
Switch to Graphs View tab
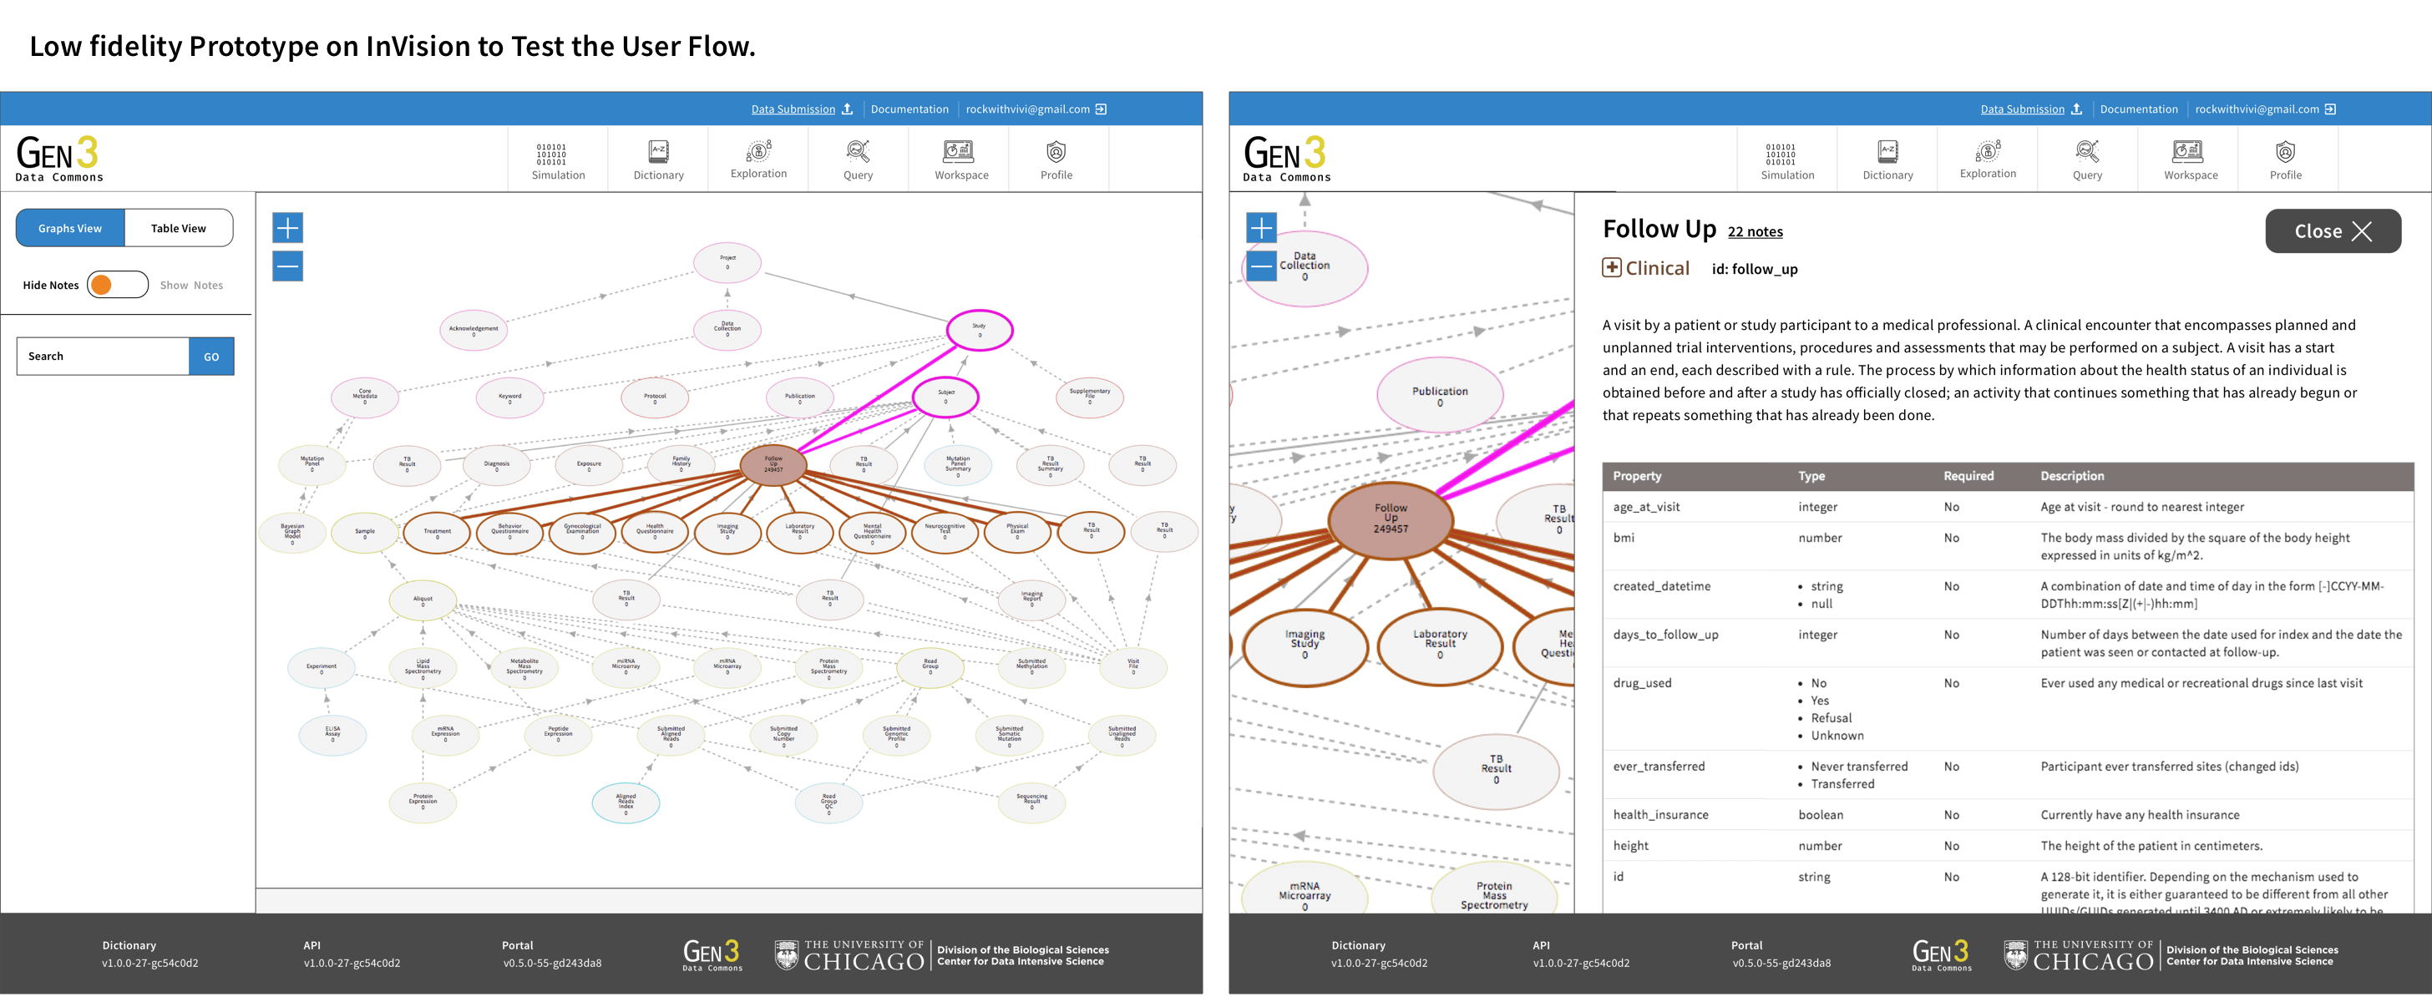pyautogui.click(x=70, y=229)
